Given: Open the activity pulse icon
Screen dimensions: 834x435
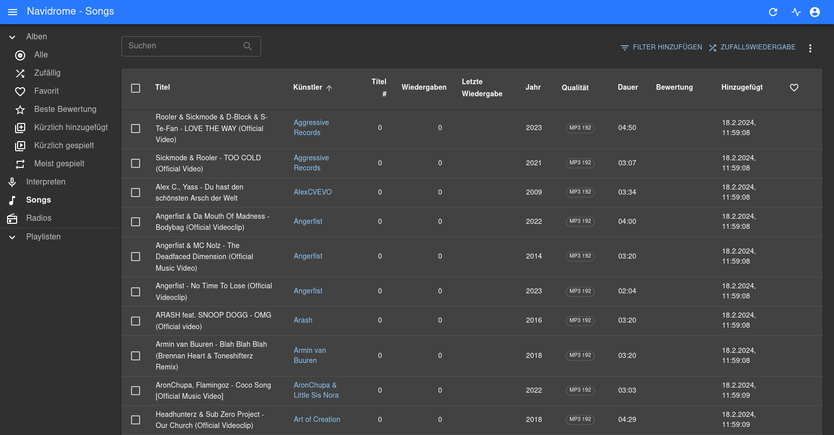Looking at the screenshot, I should [796, 12].
